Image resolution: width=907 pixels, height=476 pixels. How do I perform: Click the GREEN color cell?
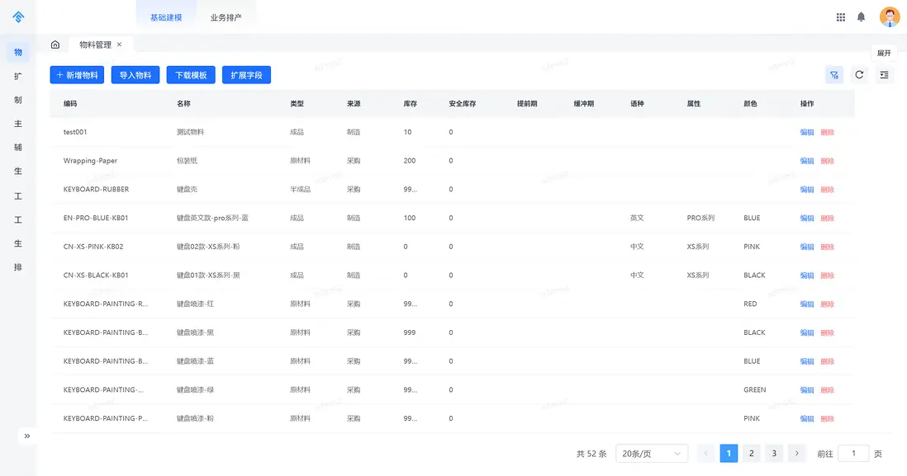point(754,390)
